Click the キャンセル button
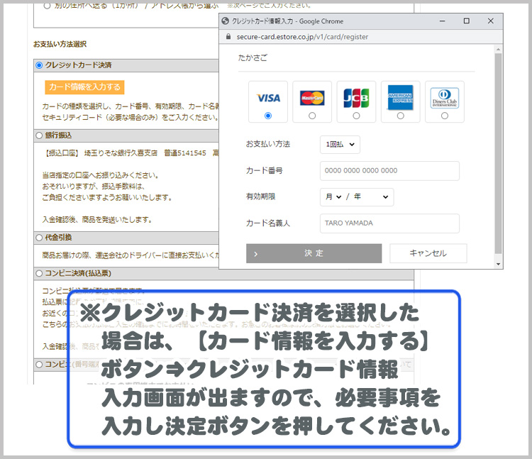Screen dimensions: 532x459 (x=428, y=253)
